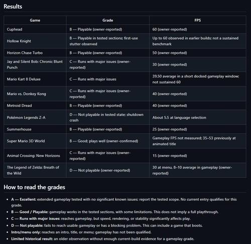Select the Grade column header
251x244 pixels.
point(107,20)
